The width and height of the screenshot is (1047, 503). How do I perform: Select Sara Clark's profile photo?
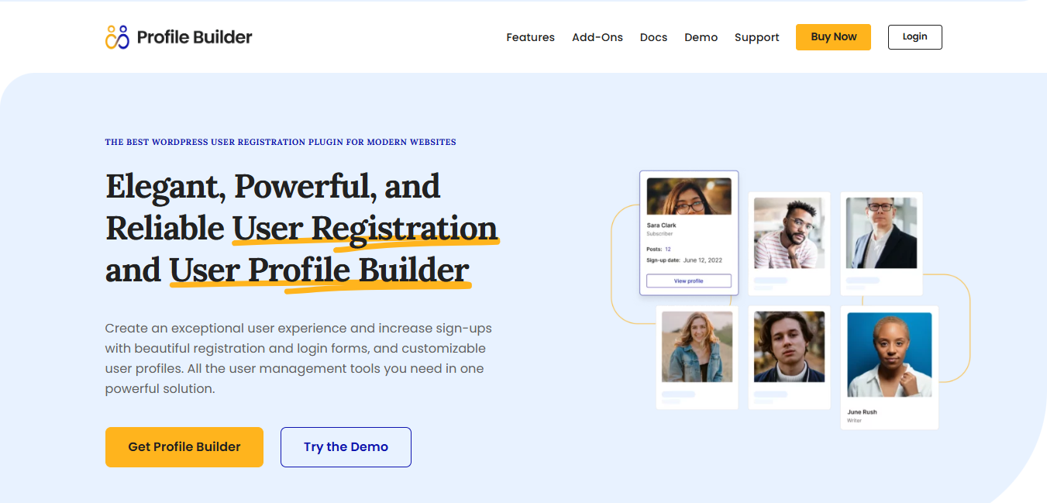[x=689, y=196]
